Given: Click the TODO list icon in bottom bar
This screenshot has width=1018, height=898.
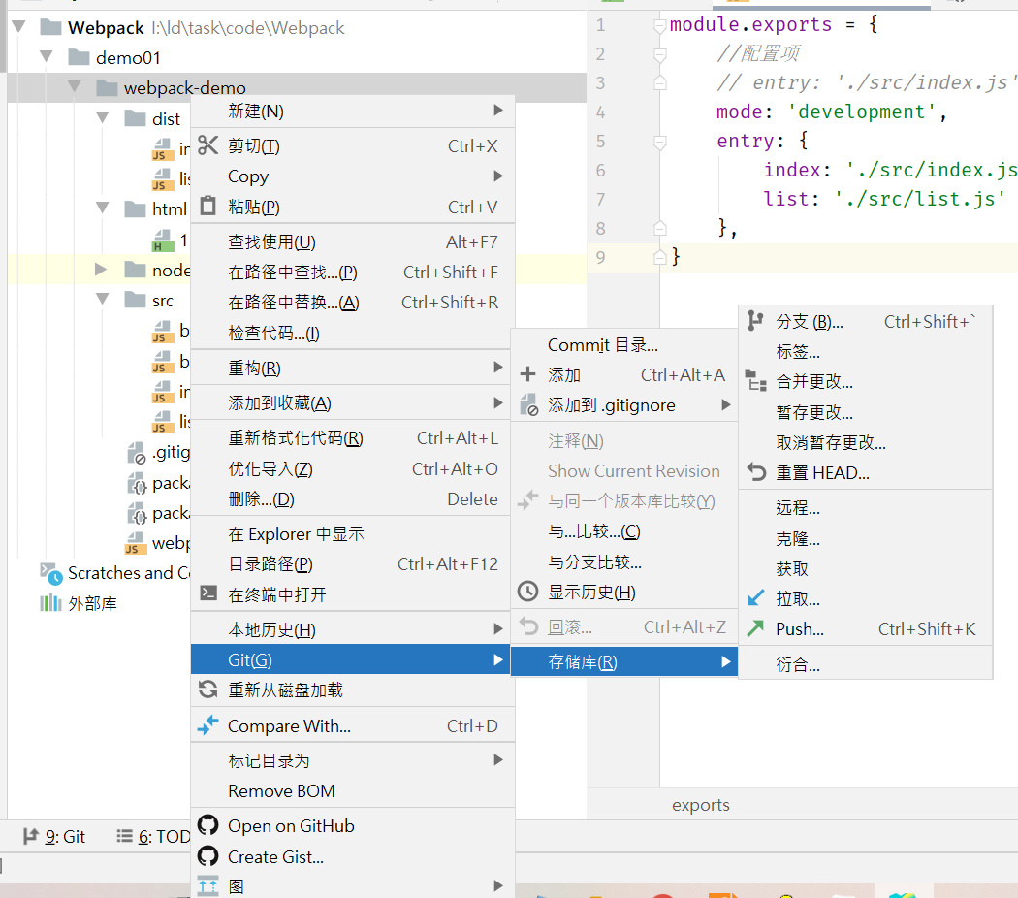Looking at the screenshot, I should tap(125, 836).
